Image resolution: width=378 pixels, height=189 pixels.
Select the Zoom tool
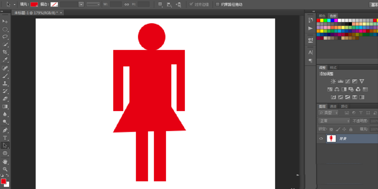tap(5, 169)
